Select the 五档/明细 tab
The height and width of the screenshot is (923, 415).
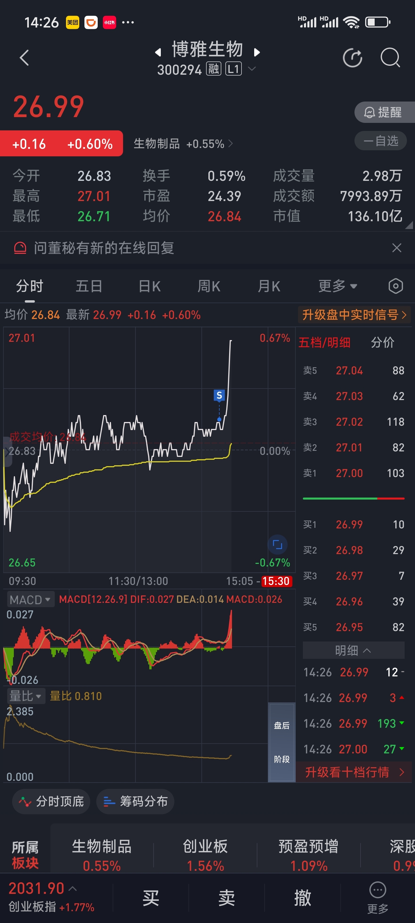(x=325, y=343)
